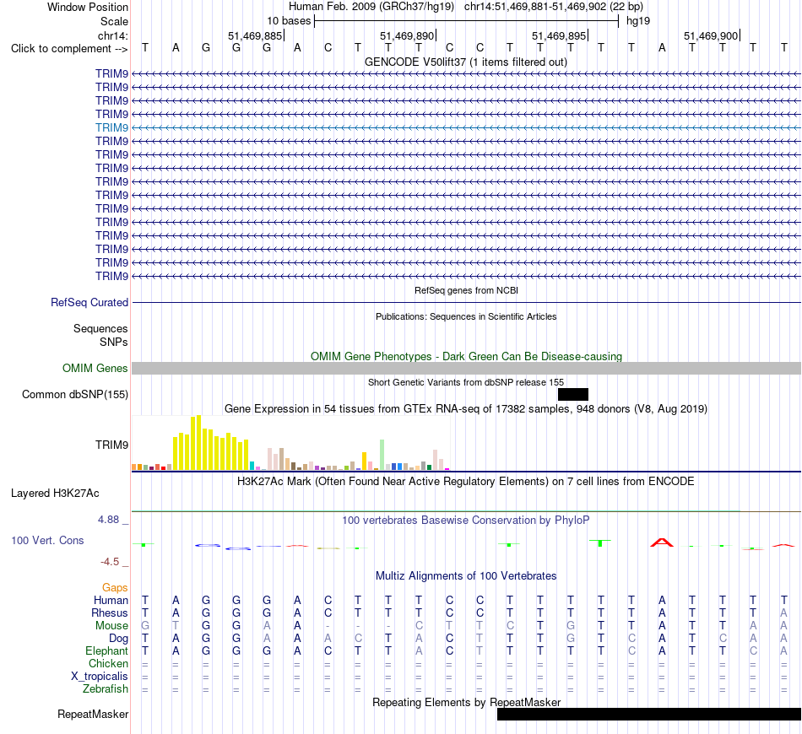Open 'RefSeq genes from NCBI' track title
This screenshot has width=802, height=734.
pos(466,290)
